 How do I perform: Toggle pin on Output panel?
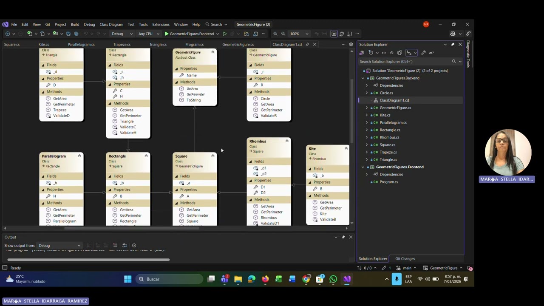(x=343, y=237)
